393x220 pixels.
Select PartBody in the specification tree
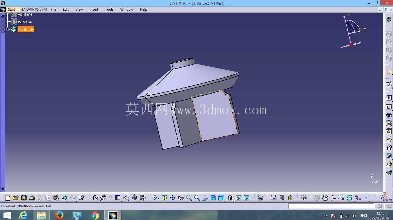coord(26,29)
